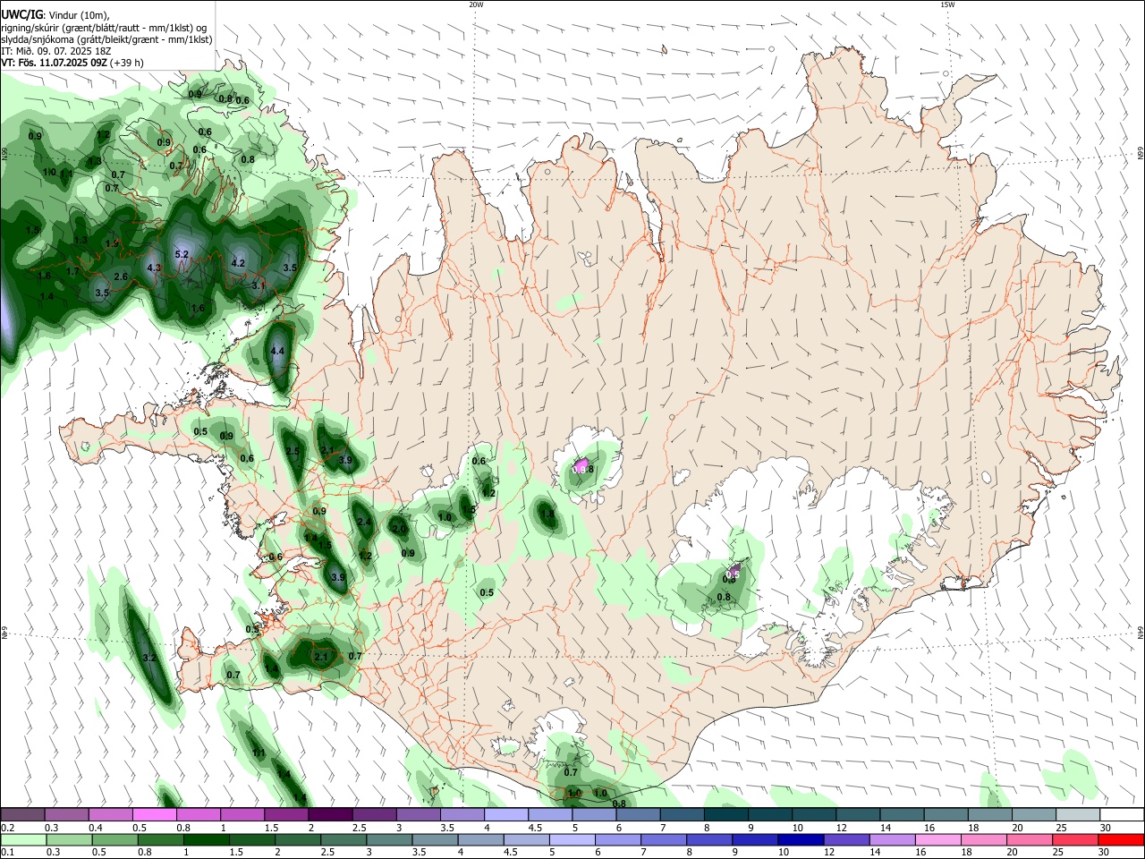Click the '0.2' label on the snow legend
The width and height of the screenshot is (1145, 859).
tap(6, 828)
